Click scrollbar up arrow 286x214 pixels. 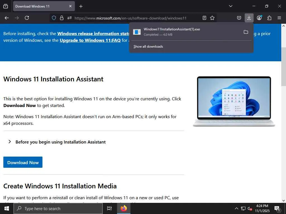click(283, 26)
